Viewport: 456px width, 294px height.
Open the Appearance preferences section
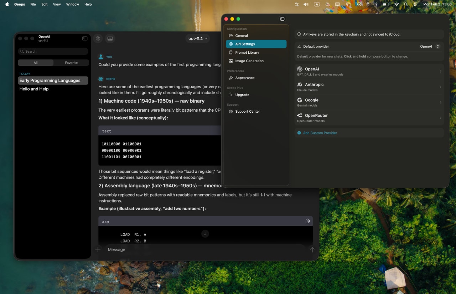245,78
